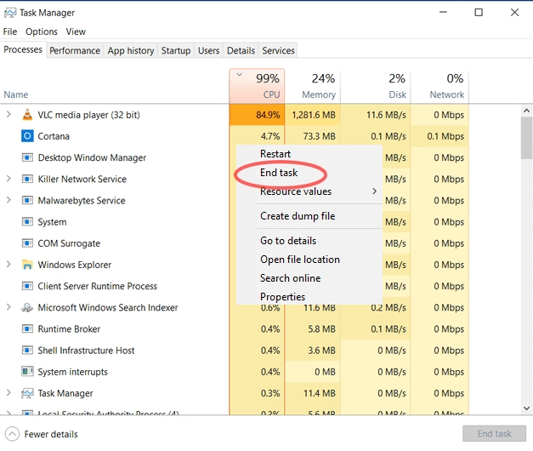Click the Malwarebytes Service icon
This screenshot has width=533, height=451.
point(27,201)
